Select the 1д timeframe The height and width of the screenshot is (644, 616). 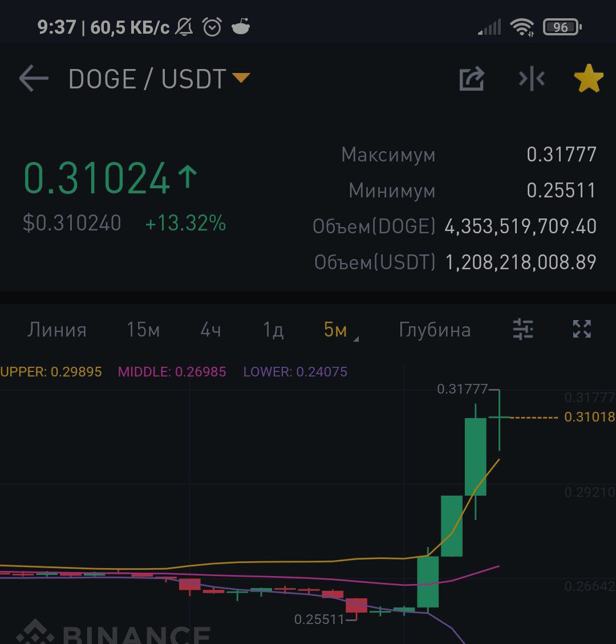[x=274, y=329]
